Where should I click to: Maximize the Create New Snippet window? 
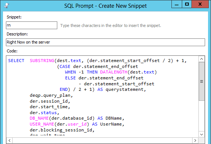[187, 4]
